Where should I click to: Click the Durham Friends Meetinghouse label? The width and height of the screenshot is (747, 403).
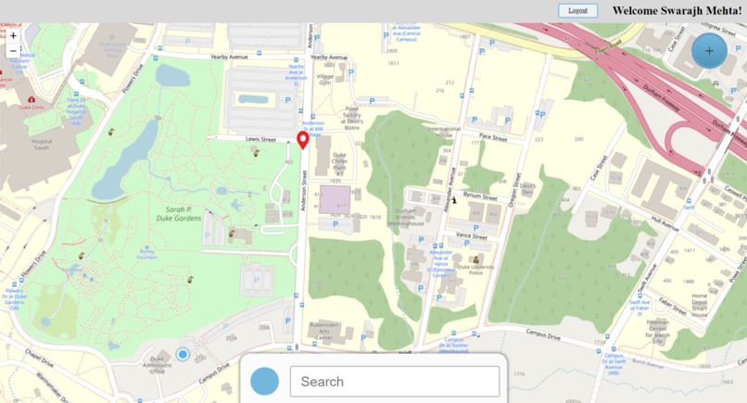(x=405, y=217)
